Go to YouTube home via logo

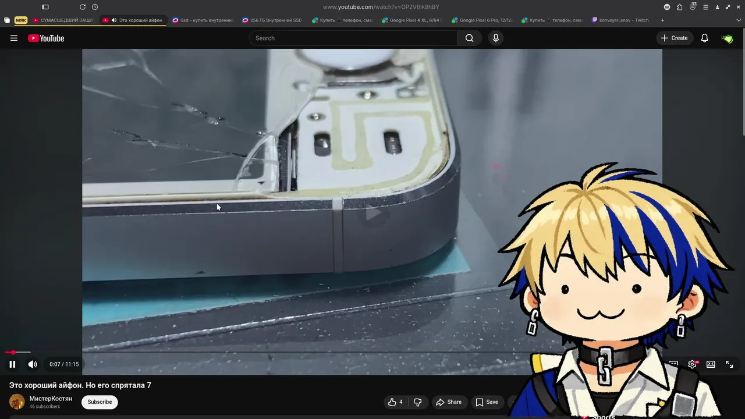tap(46, 38)
